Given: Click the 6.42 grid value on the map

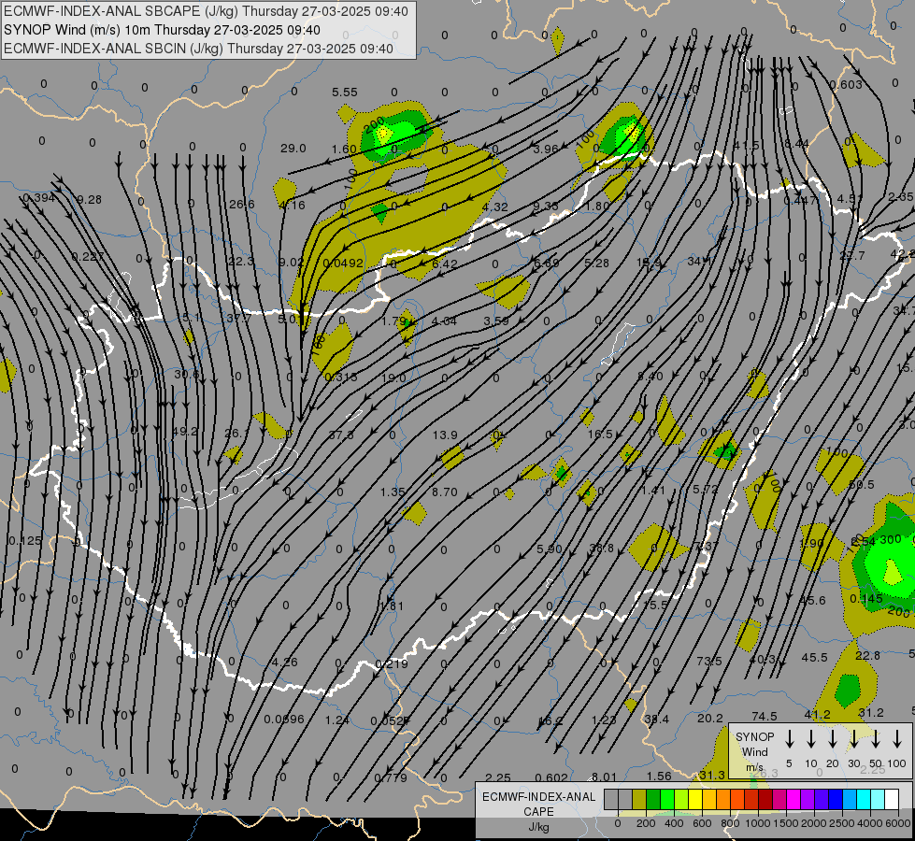Looking at the screenshot, I should coord(445,264).
